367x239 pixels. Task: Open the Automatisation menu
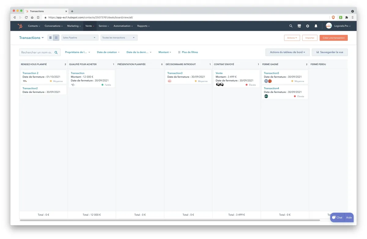click(x=123, y=26)
